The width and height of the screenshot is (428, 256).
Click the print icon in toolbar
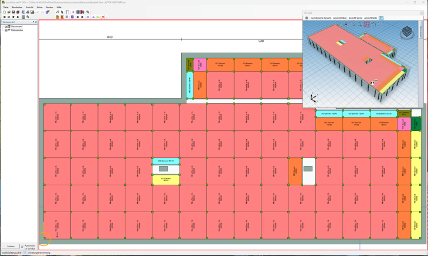pyautogui.click(x=28, y=12)
